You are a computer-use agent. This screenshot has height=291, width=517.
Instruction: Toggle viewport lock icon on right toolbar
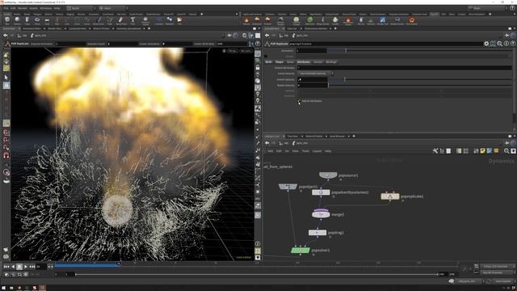tap(258, 67)
